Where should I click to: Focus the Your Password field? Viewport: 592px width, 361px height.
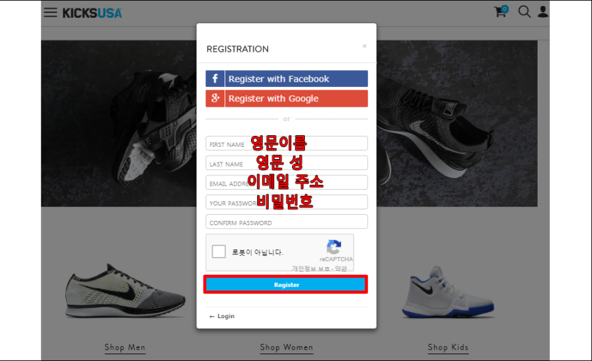pyautogui.click(x=286, y=202)
